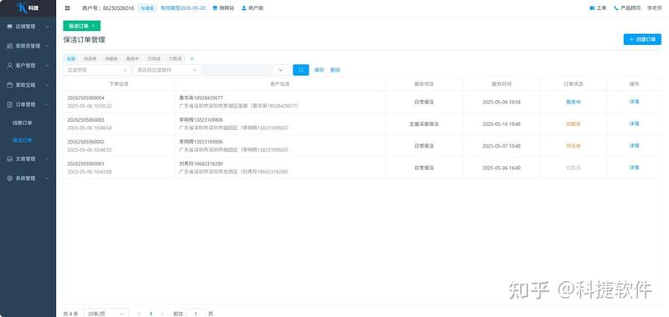Select the 全部 filter tab
This screenshot has height=317, width=669.
coord(71,58)
